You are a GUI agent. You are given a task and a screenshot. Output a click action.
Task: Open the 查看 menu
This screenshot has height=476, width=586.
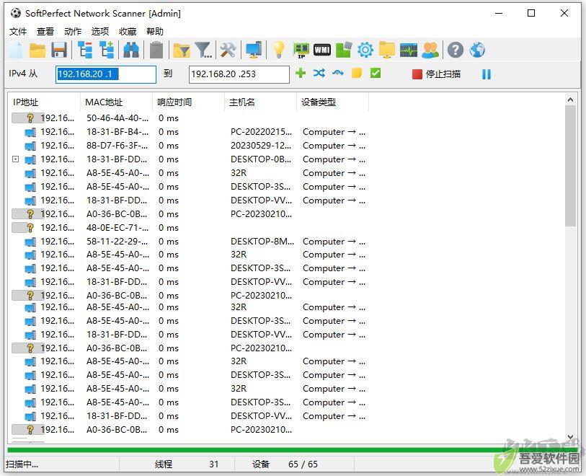45,32
